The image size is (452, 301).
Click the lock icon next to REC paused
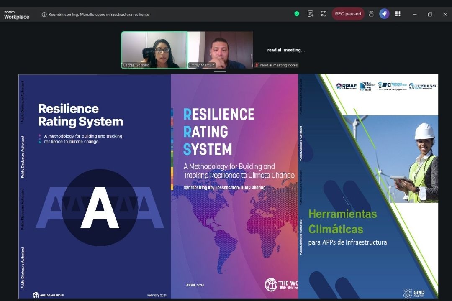click(371, 14)
